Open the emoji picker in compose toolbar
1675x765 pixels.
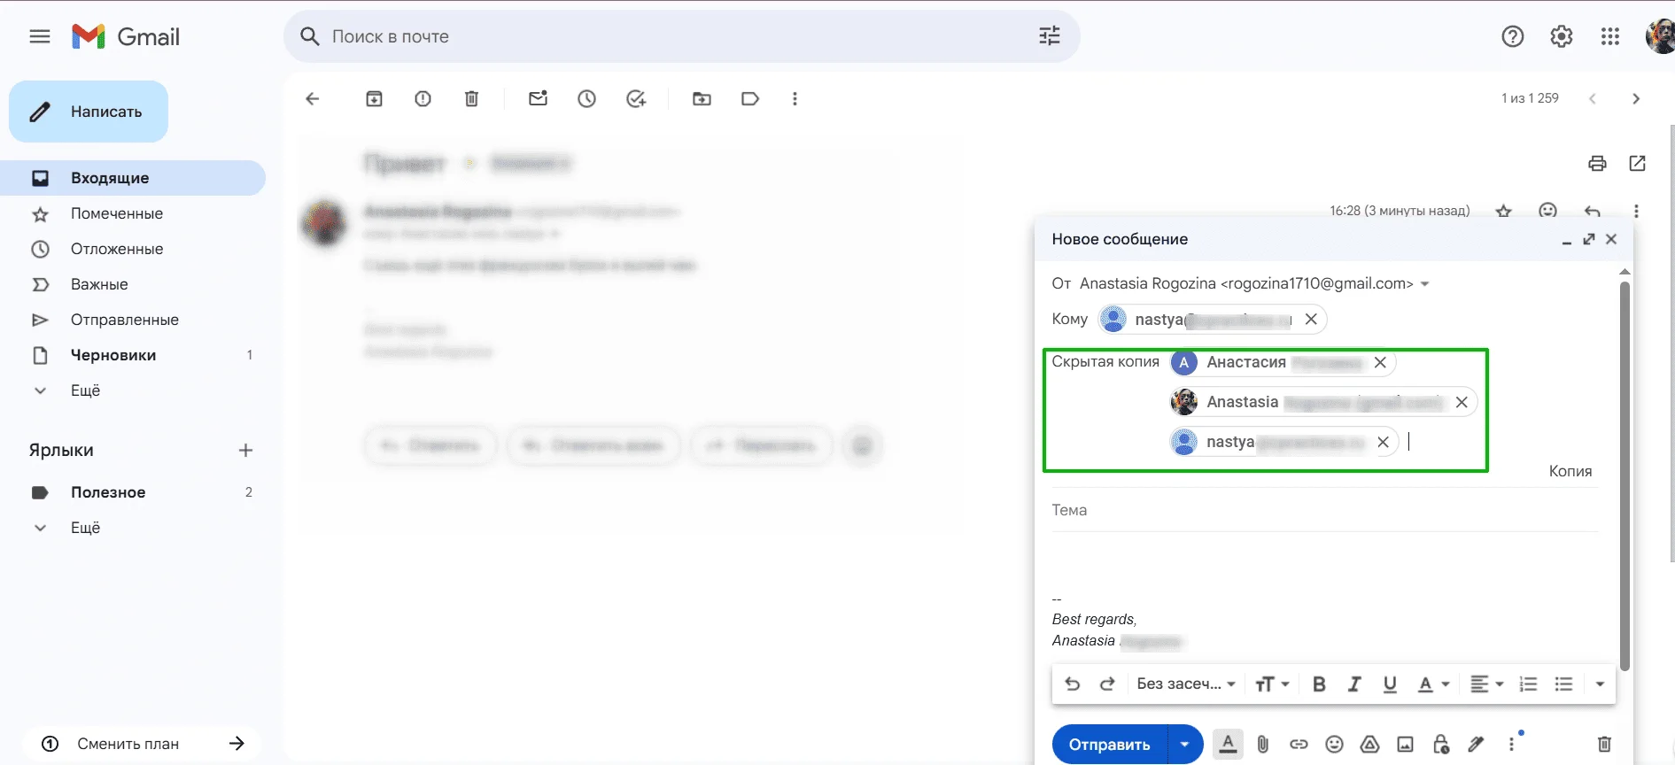click(x=1334, y=745)
